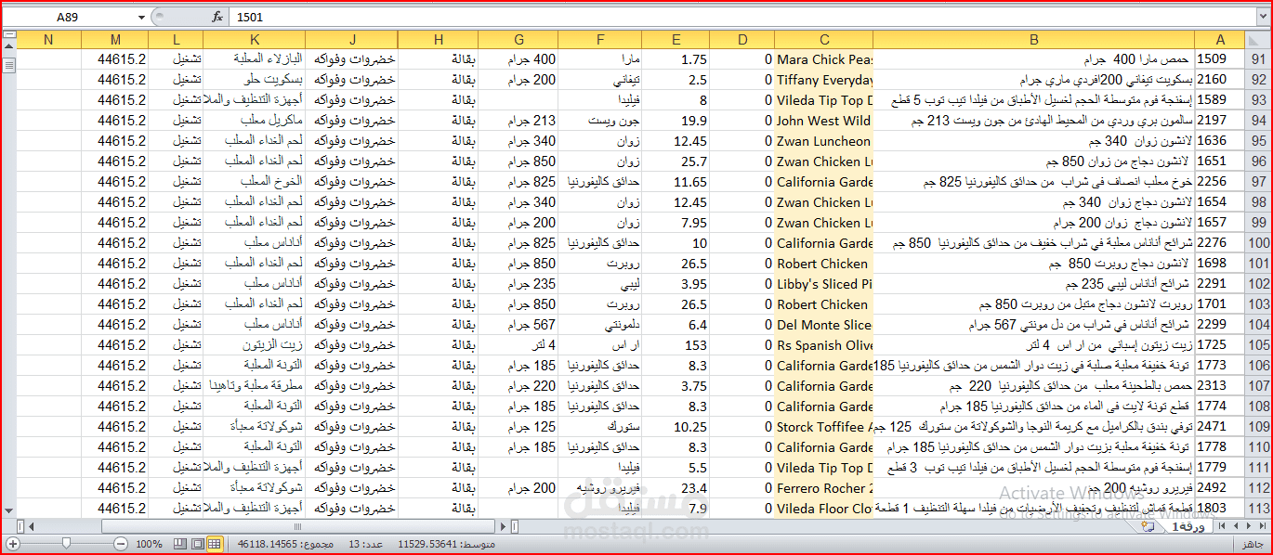Viewport: 1273px width, 555px height.
Task: Select column A header
Action: [x=1220, y=39]
